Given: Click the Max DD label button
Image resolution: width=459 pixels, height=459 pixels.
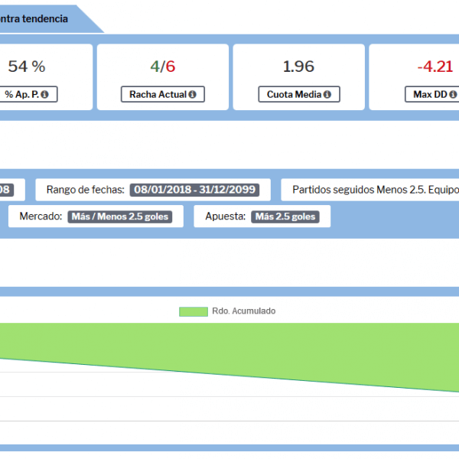Looking at the screenshot, I should coord(432,94).
